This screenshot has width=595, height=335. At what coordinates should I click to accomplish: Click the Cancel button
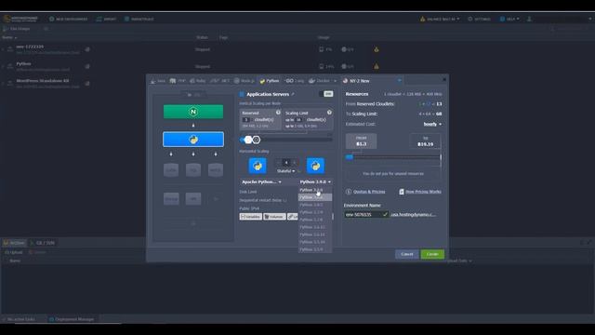[407, 254]
